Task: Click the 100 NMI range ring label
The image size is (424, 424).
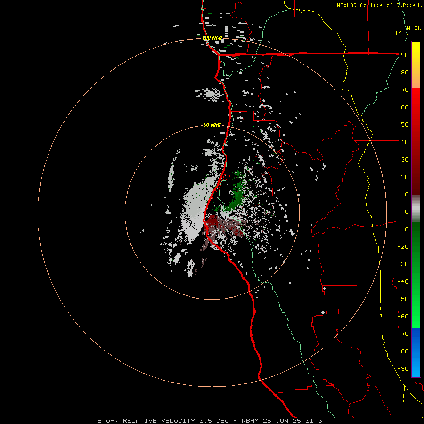Action: (212, 38)
